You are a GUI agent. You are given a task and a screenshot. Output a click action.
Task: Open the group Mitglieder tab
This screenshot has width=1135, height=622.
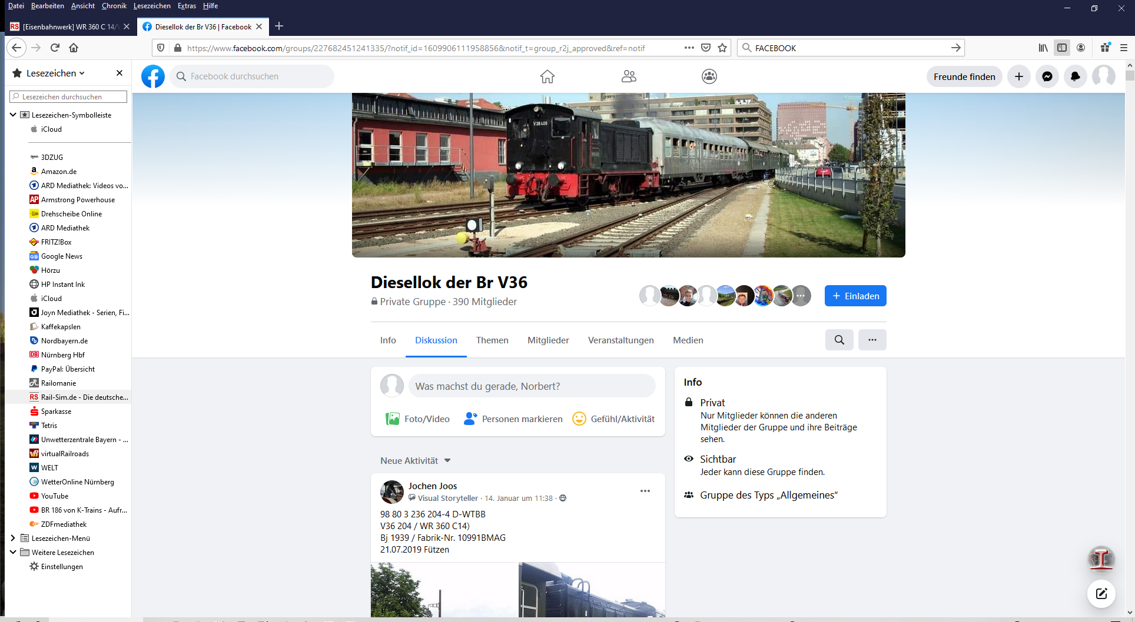point(548,340)
